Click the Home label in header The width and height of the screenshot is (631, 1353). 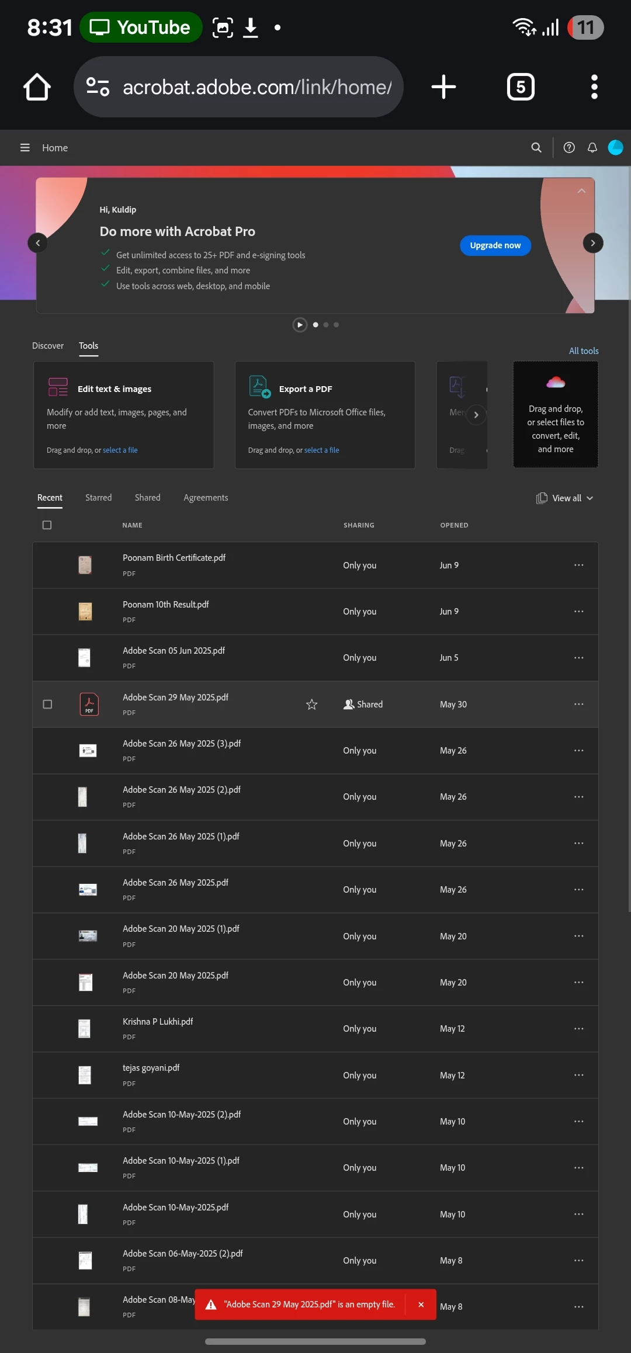55,148
